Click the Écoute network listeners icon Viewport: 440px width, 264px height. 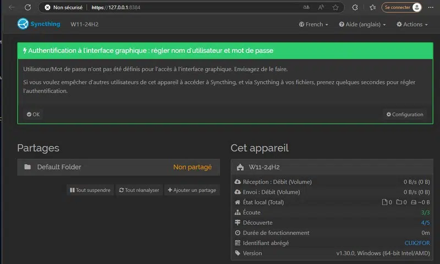(238, 212)
